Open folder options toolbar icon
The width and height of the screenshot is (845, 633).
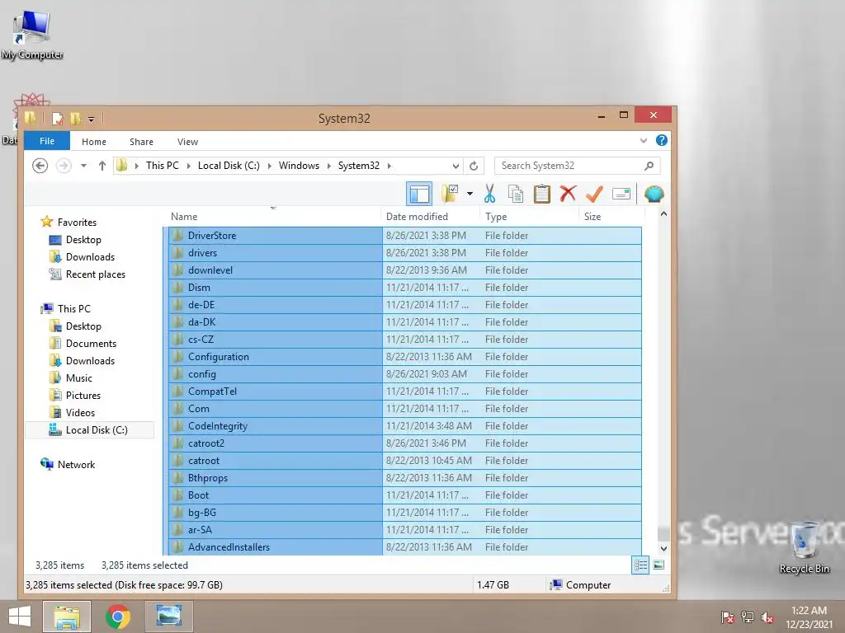450,194
